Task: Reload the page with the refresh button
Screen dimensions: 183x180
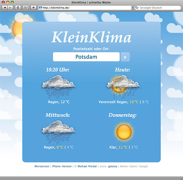Action: [x=18, y=7]
